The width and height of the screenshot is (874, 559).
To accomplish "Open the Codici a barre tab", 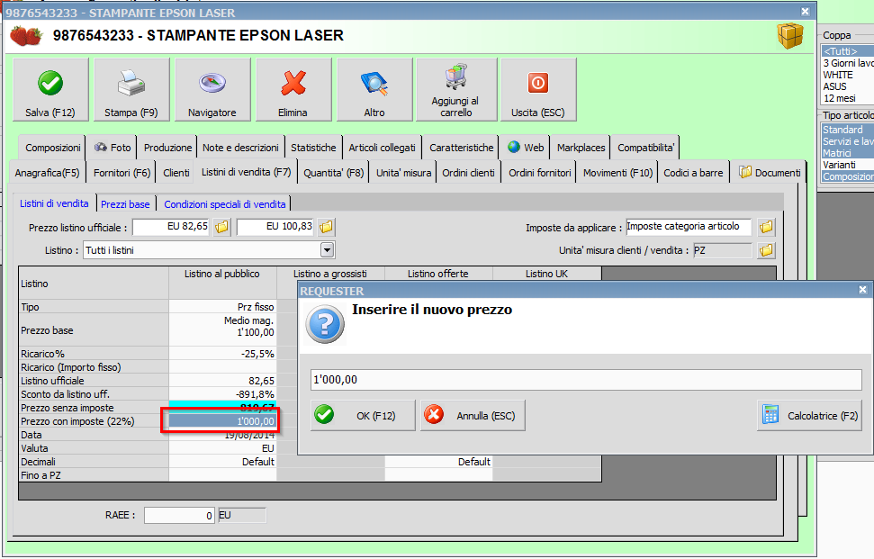I will click(x=693, y=173).
